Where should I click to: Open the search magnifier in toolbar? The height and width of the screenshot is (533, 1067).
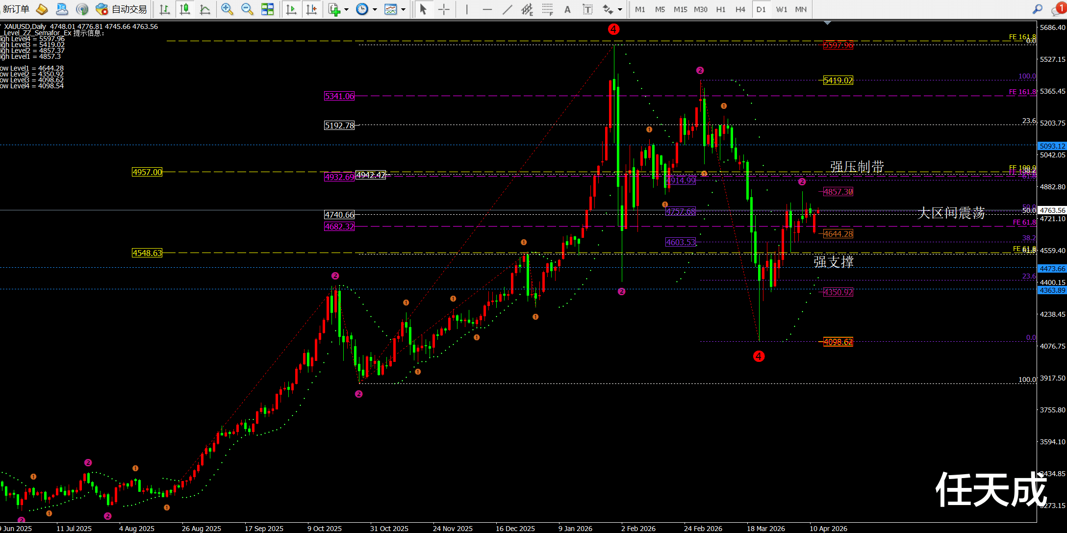(1038, 9)
